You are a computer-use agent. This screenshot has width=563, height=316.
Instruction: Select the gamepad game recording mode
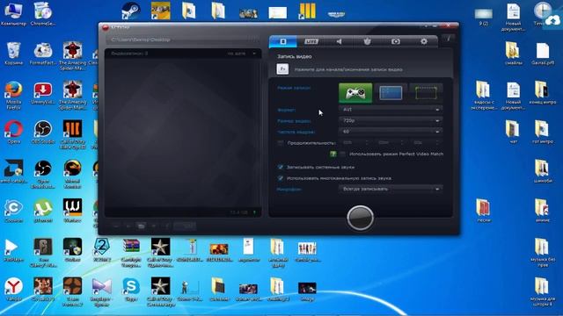(x=355, y=93)
